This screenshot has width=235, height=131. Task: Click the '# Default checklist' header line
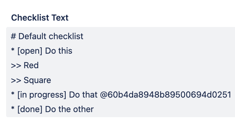pyautogui.click(x=47, y=36)
